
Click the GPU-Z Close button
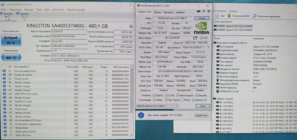pyautogui.click(x=203, y=106)
